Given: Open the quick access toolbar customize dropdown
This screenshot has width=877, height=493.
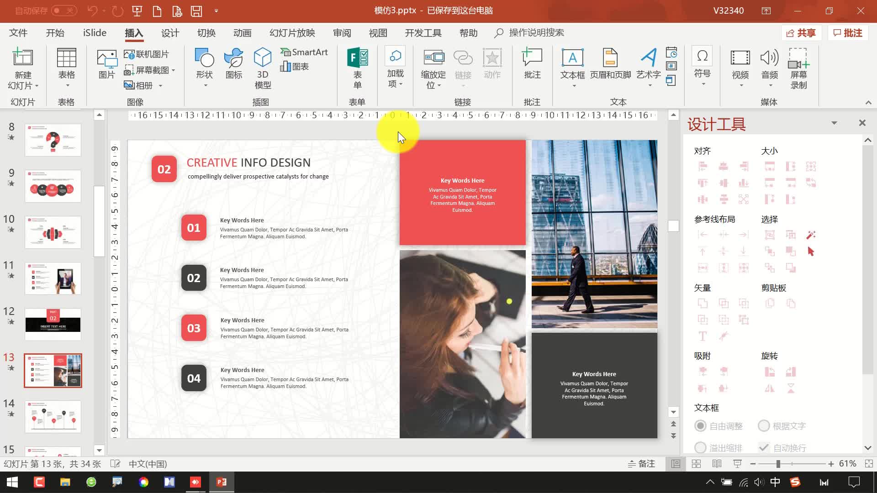Looking at the screenshot, I should click(x=216, y=11).
